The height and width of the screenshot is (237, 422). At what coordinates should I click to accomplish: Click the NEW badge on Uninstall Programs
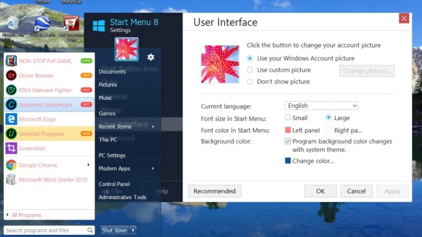pos(86,134)
